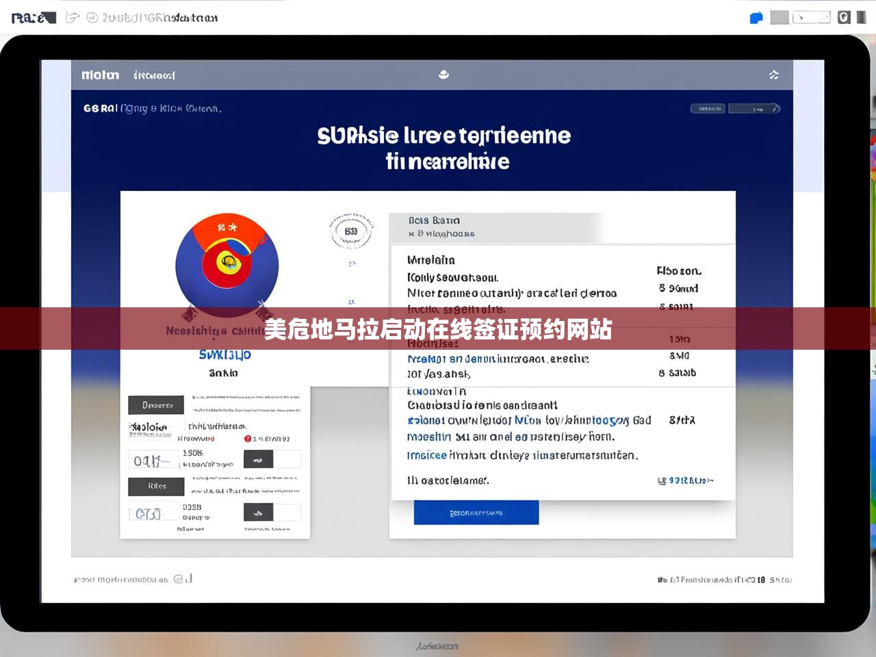Click the blue link at bottom right of list panel
The image size is (876, 657).
coord(686,481)
